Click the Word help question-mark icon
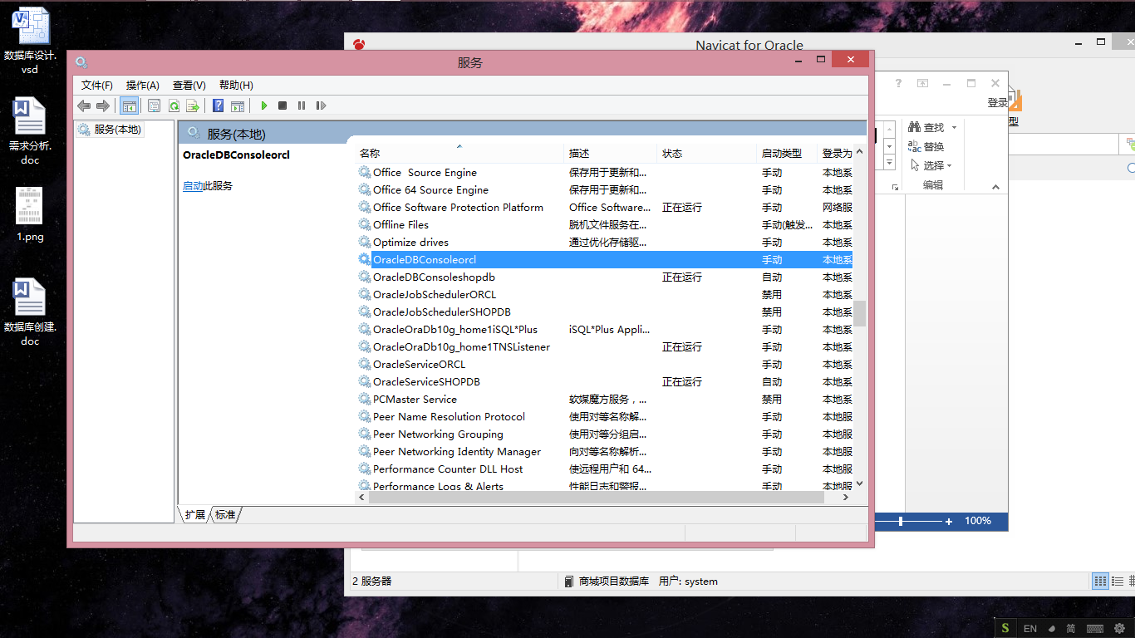This screenshot has width=1135, height=638. [x=898, y=83]
